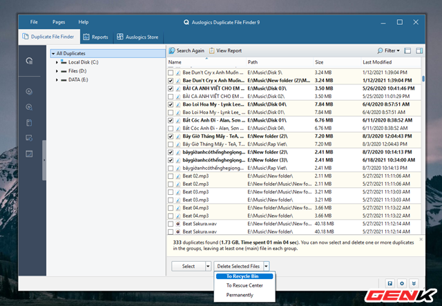Uncheck Bảy Giờ Tháng Mấy in New folder (2)
The height and width of the screenshot is (306, 442).
pos(171,137)
